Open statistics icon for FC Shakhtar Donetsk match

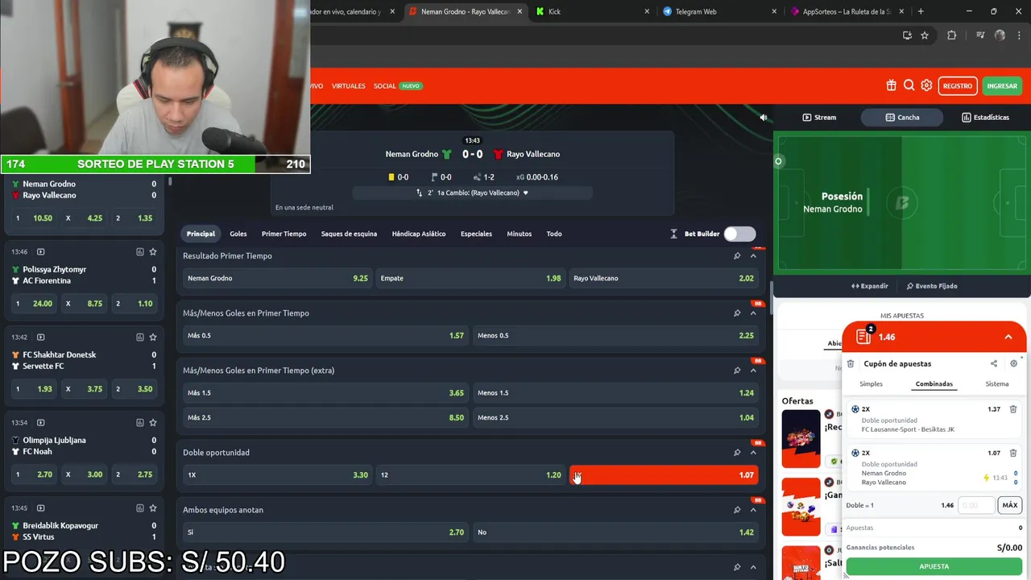pos(139,337)
